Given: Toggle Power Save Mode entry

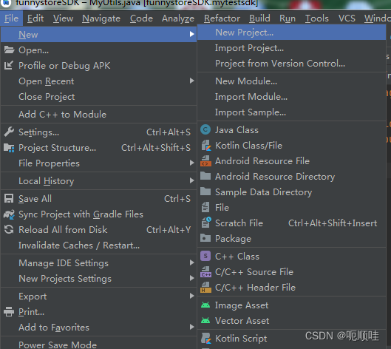Looking at the screenshot, I should coord(98,345).
